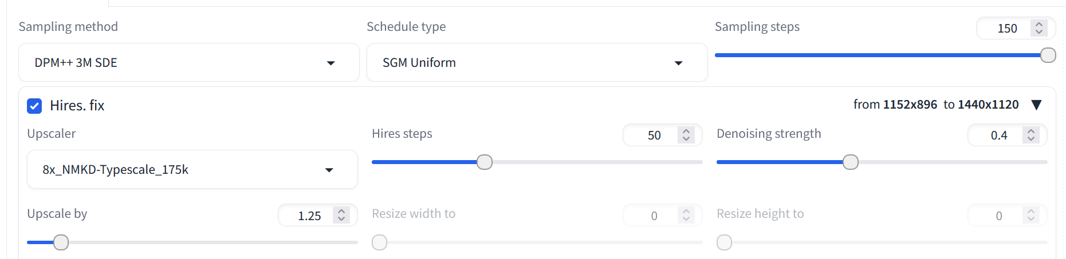The height and width of the screenshot is (259, 1066).
Task: Disable the Hires. fix checkbox
Action: [35, 106]
